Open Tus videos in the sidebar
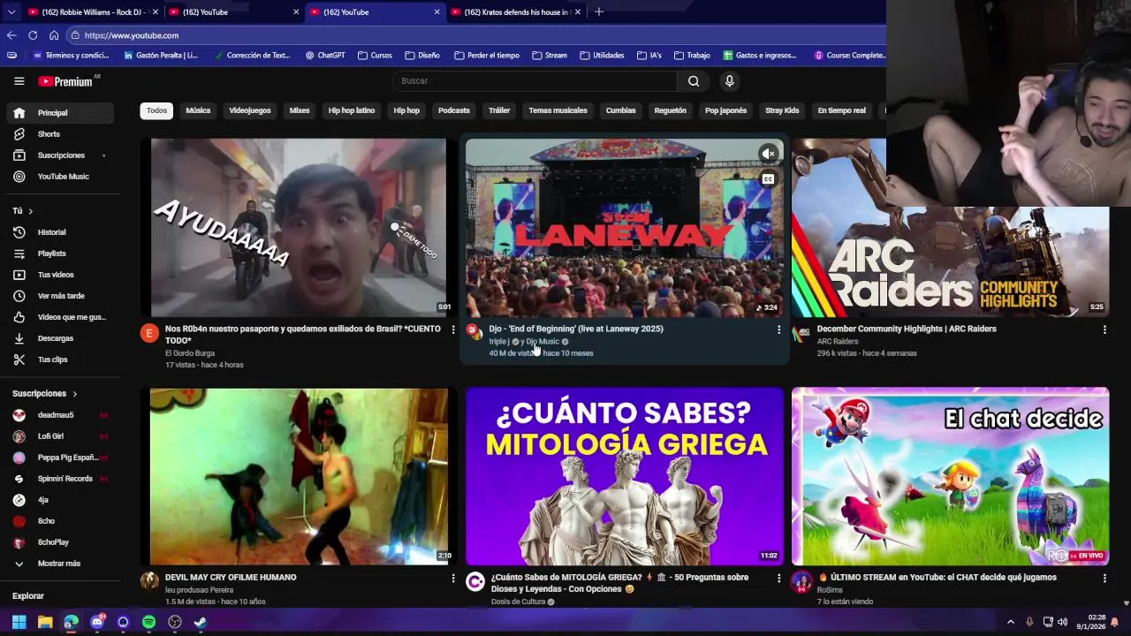 coord(61,275)
